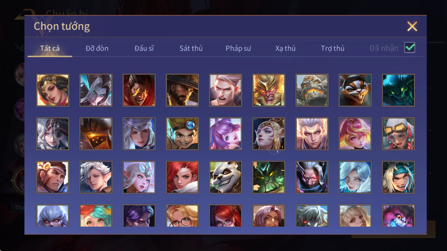Select the armored fiery helmet hero
The image size is (447, 251).
96,134
